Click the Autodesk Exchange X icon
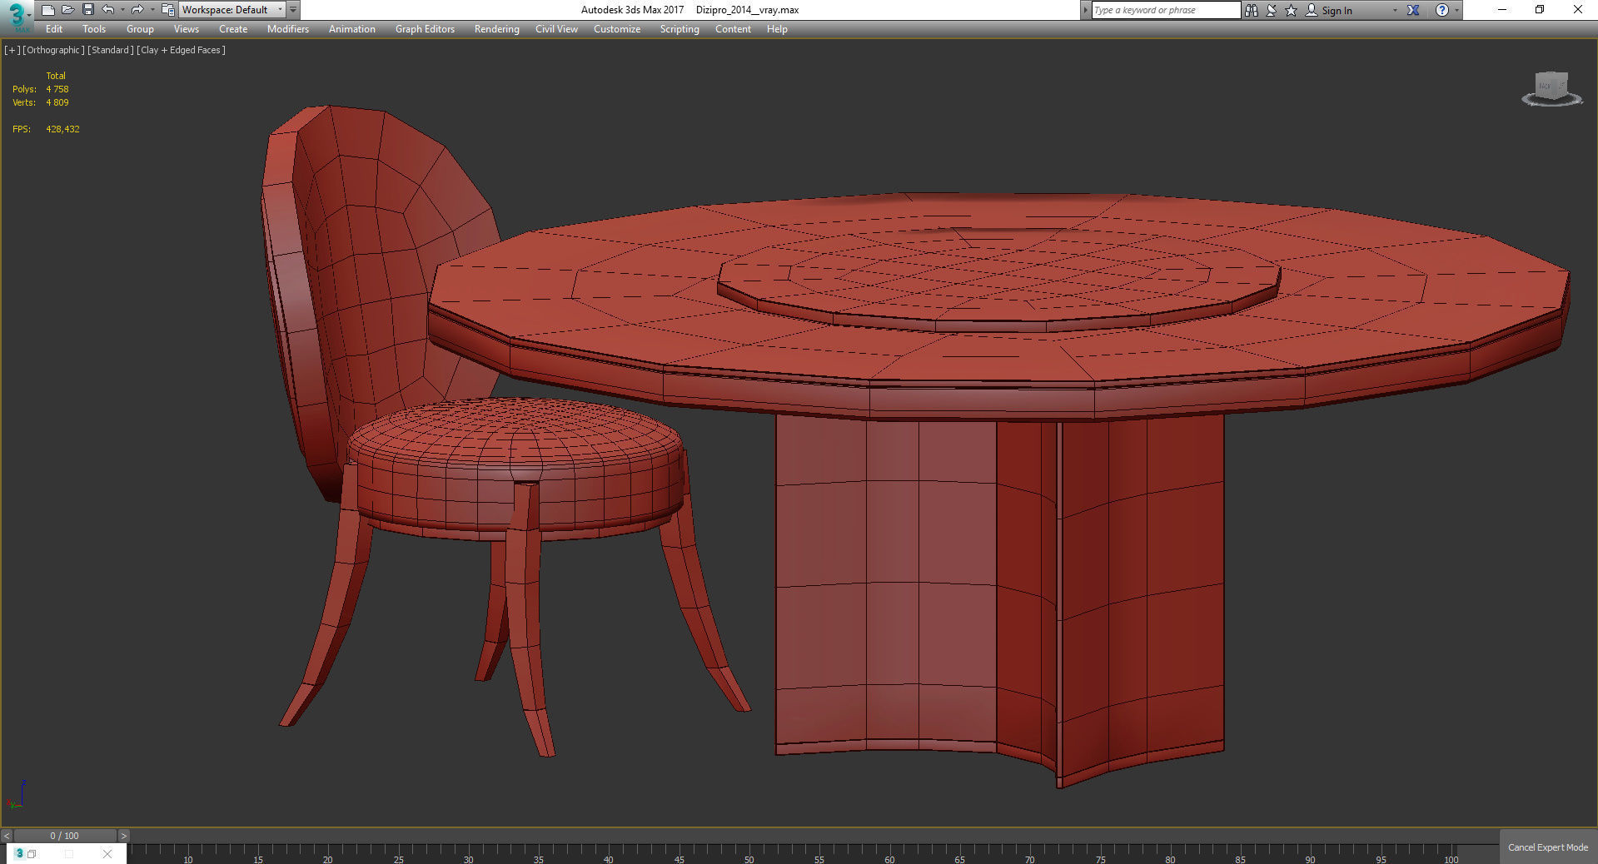Image resolution: width=1598 pixels, height=864 pixels. tap(1413, 10)
